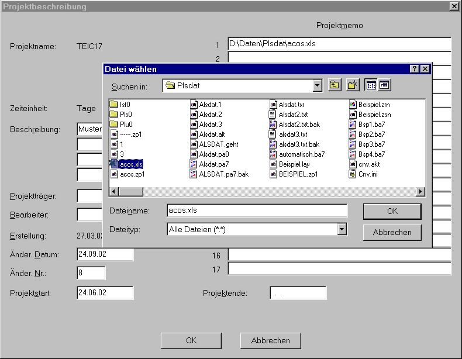Close the Datei wählen dialog
This screenshot has width=462, height=359.
point(425,69)
